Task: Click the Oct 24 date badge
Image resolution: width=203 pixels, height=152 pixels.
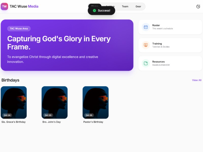Action: pos(7,115)
